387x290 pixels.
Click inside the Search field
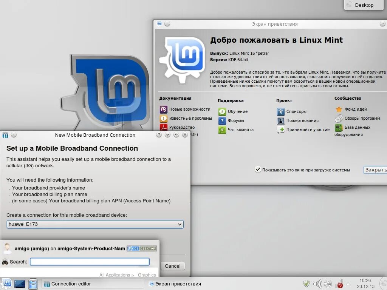click(x=90, y=261)
